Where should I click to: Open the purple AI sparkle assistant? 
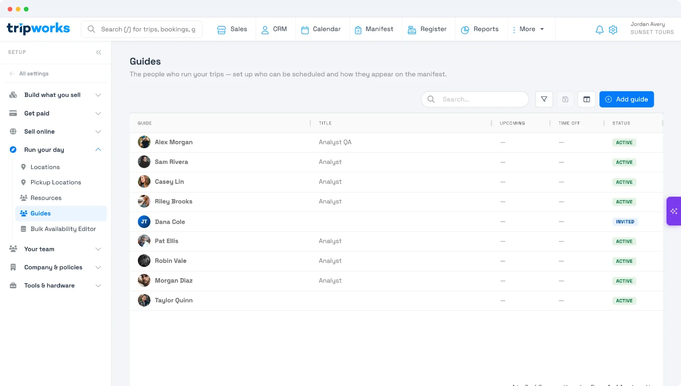(674, 211)
